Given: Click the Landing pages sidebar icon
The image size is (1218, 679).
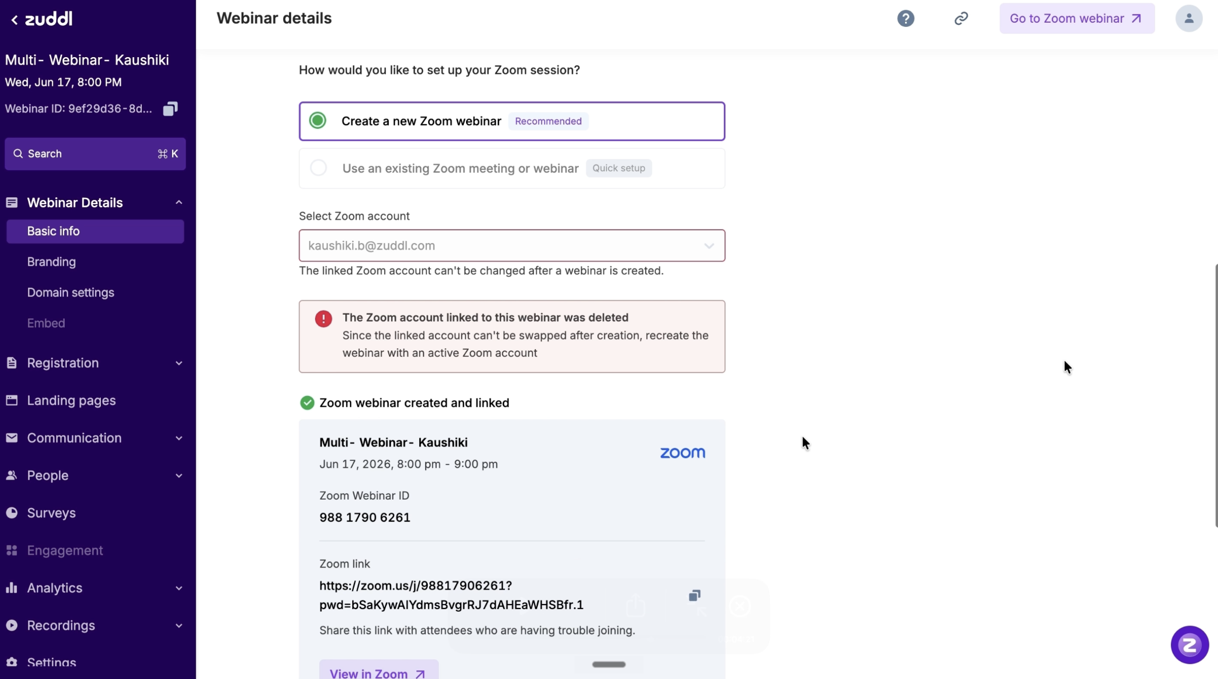Looking at the screenshot, I should point(12,400).
